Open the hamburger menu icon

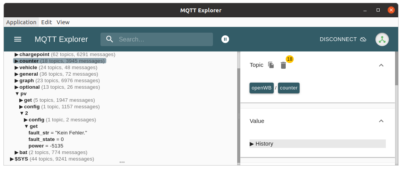tap(18, 39)
